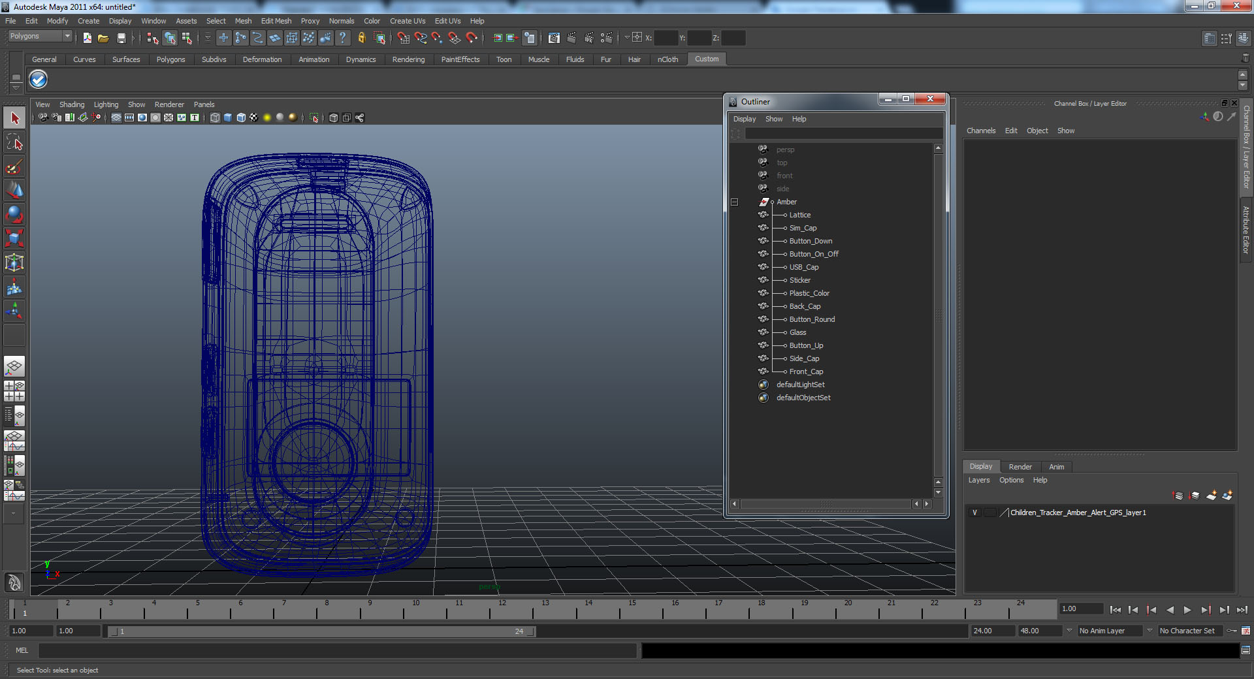The width and height of the screenshot is (1254, 679).
Task: Switch to single perspective view layout
Action: pyautogui.click(x=14, y=367)
